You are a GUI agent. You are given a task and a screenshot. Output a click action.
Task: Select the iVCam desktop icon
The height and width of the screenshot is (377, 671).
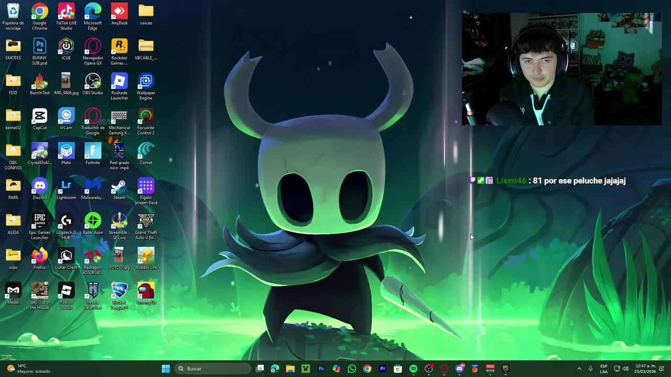(x=66, y=119)
